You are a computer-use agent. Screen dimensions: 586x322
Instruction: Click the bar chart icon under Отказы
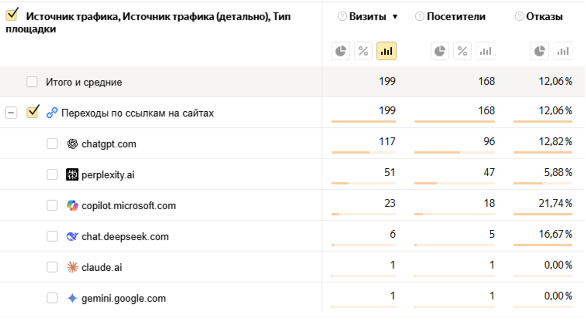pos(563,51)
